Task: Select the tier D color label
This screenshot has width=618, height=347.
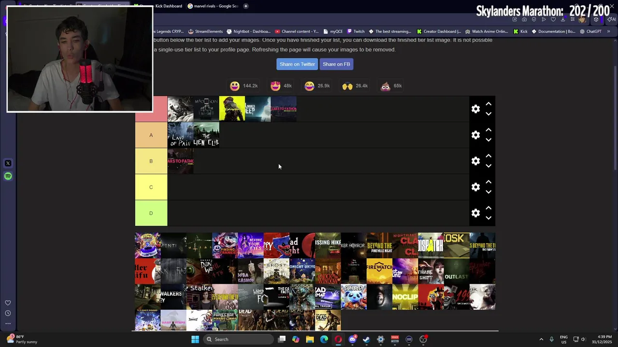Action: [x=151, y=213]
